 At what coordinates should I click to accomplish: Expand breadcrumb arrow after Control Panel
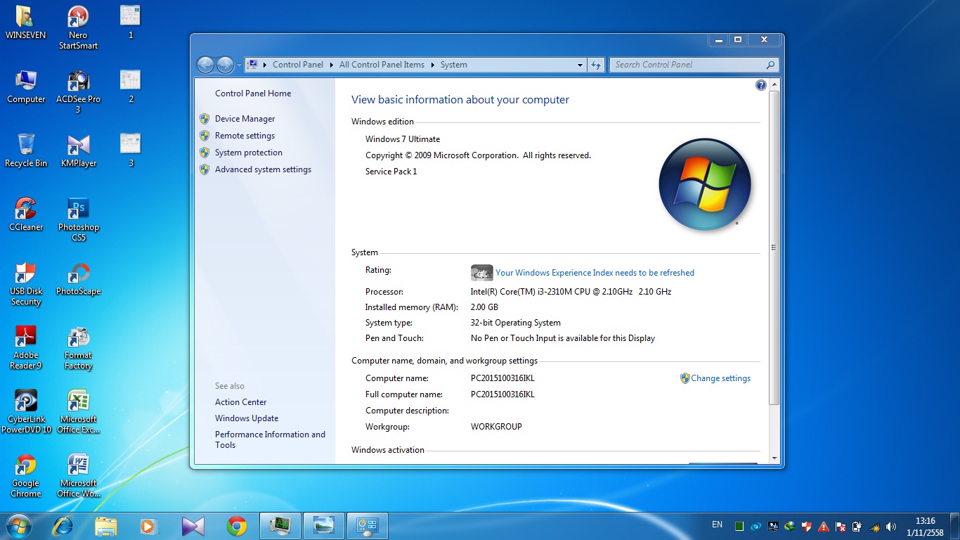click(331, 65)
